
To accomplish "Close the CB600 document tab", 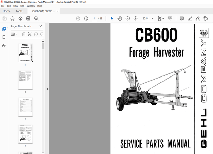I will (x=58, y=11).
